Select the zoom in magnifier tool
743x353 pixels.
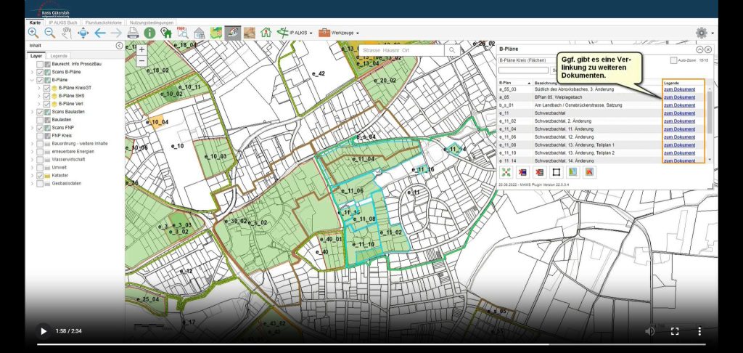click(x=33, y=33)
